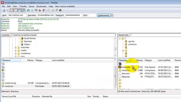Toggle message log display

pos(12,10)
